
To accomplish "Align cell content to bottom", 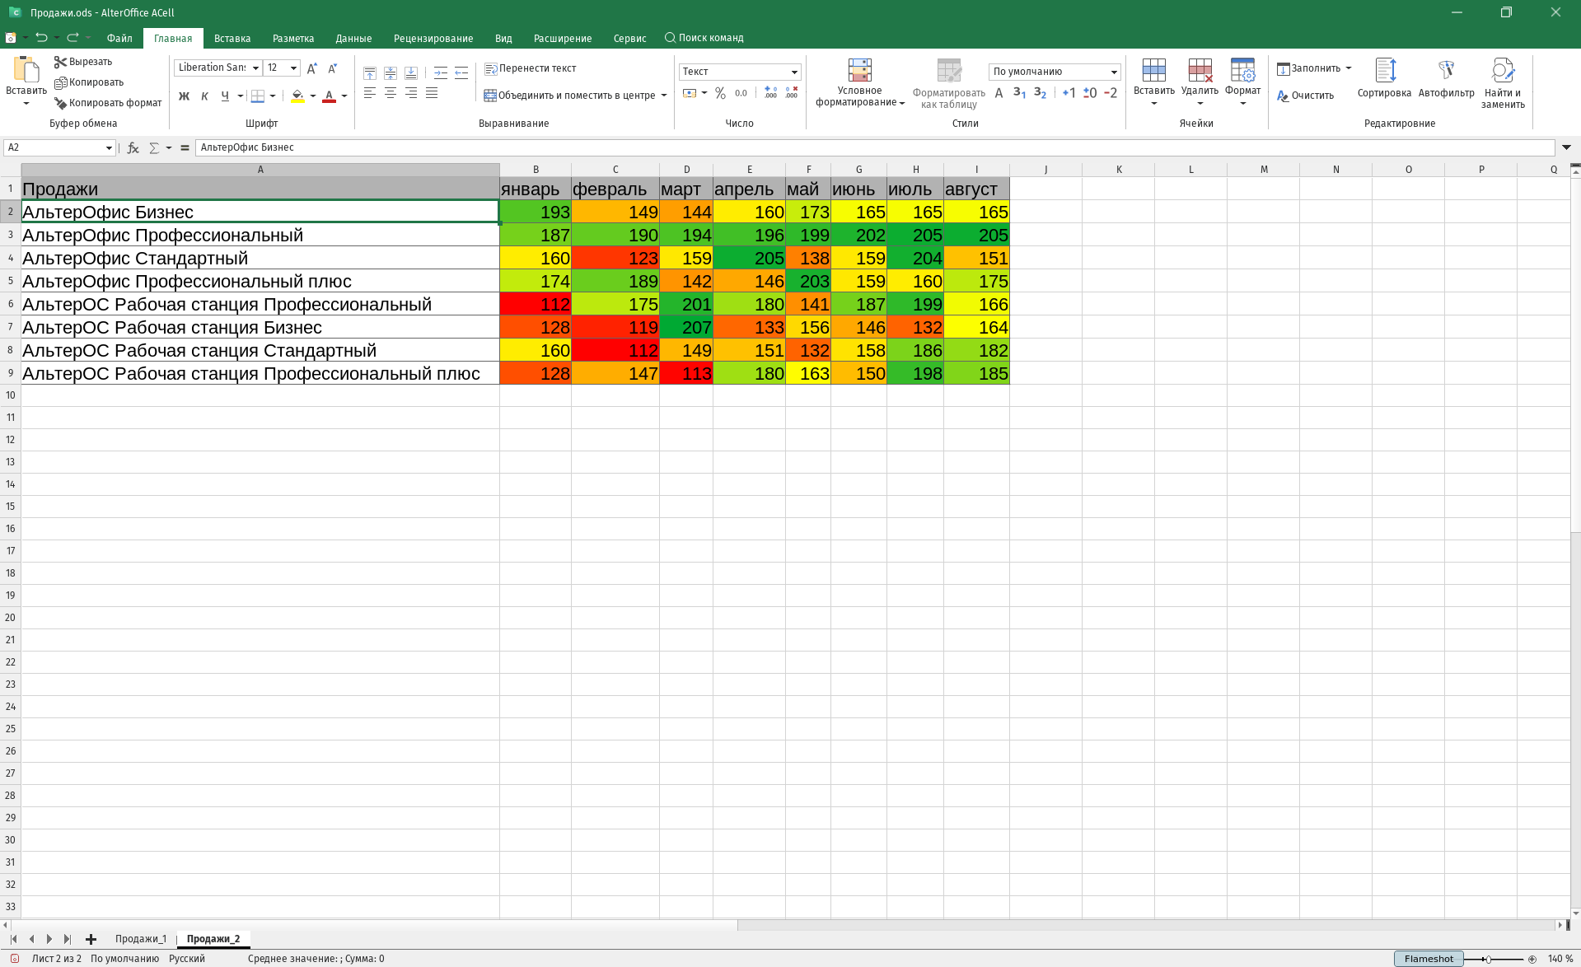I will 411,73.
